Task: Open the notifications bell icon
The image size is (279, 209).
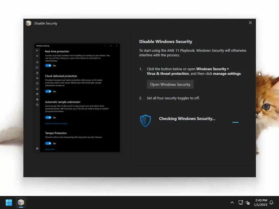Action: coord(271,202)
